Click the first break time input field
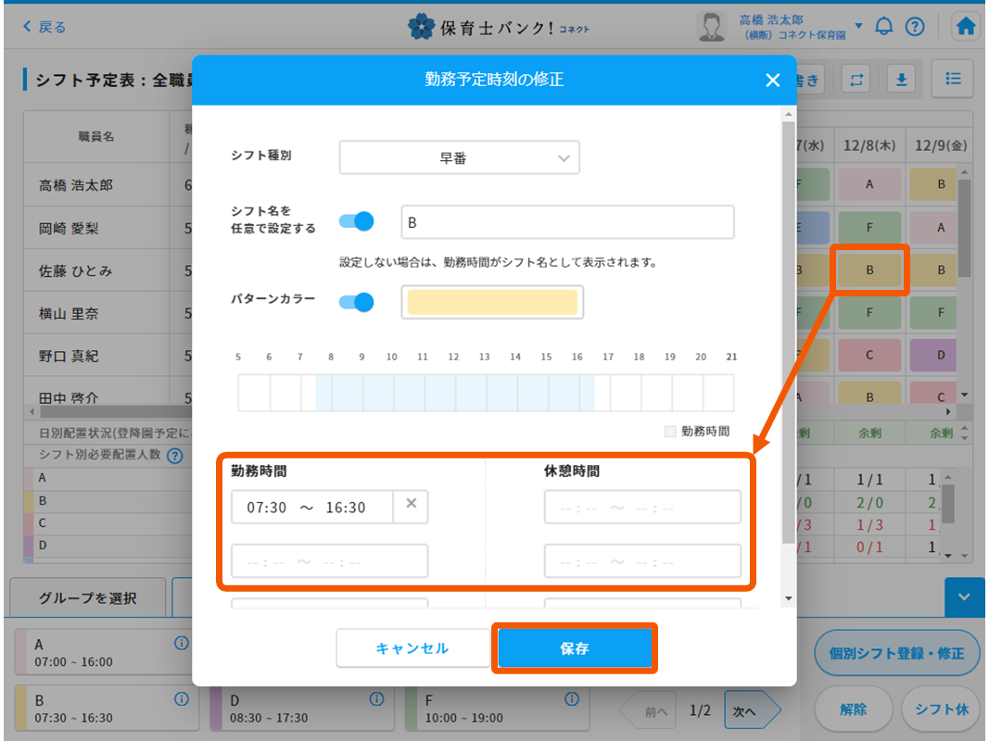 (642, 508)
